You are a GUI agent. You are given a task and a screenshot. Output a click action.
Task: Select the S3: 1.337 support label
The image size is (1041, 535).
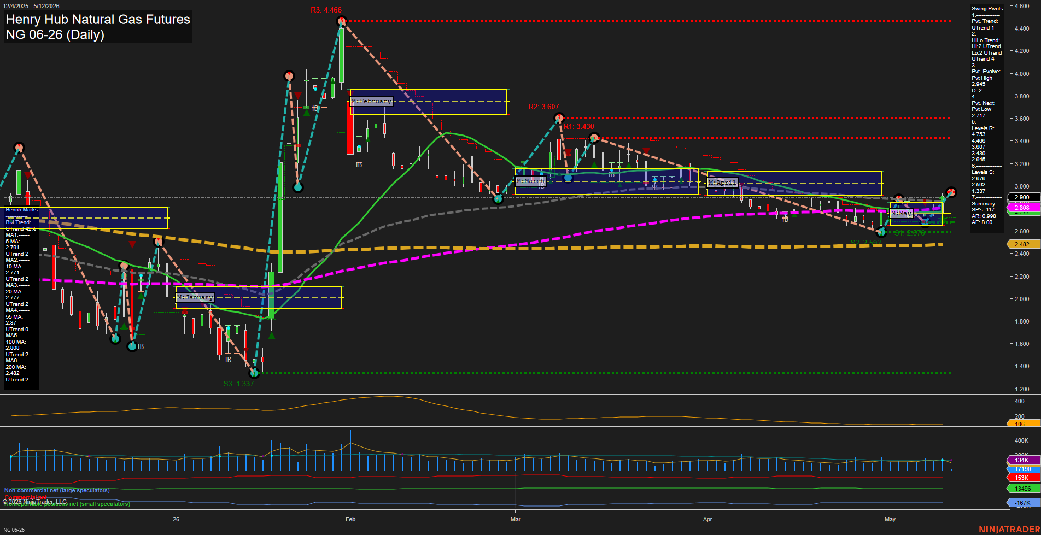239,384
